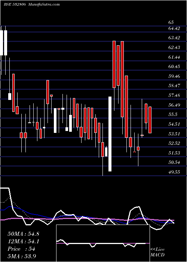Select the price axis label '58.47'
The width and height of the screenshot is (187, 262).
(174, 86)
